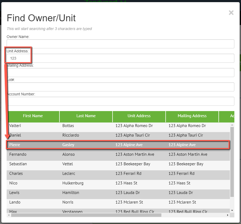Click the vertical scrollbar thumb in results

(x=232, y=162)
